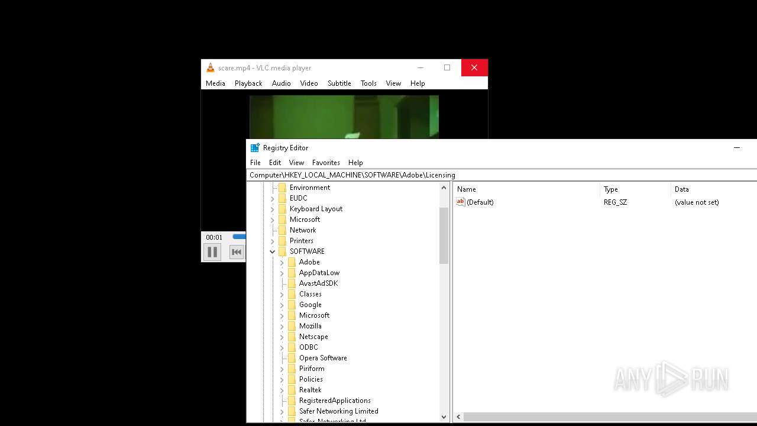Open VLC Audio menu
Screen dimensions: 757x426
click(282, 83)
